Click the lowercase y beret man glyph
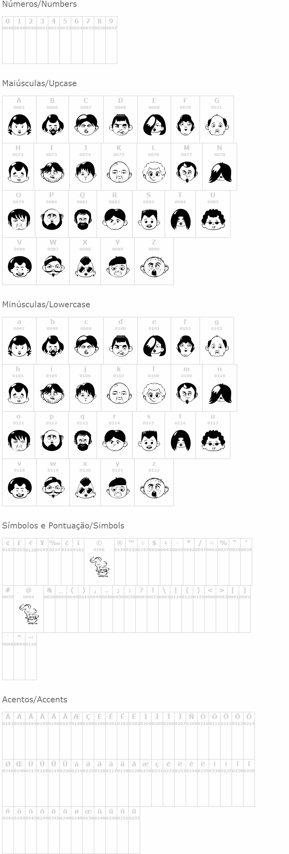 tap(118, 488)
